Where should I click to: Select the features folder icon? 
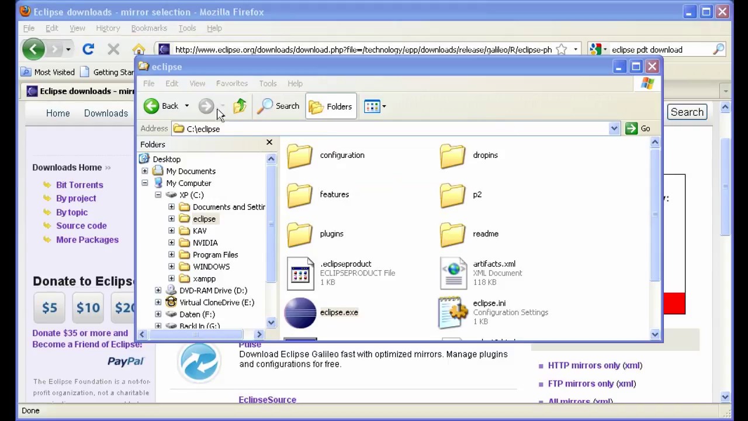click(300, 195)
